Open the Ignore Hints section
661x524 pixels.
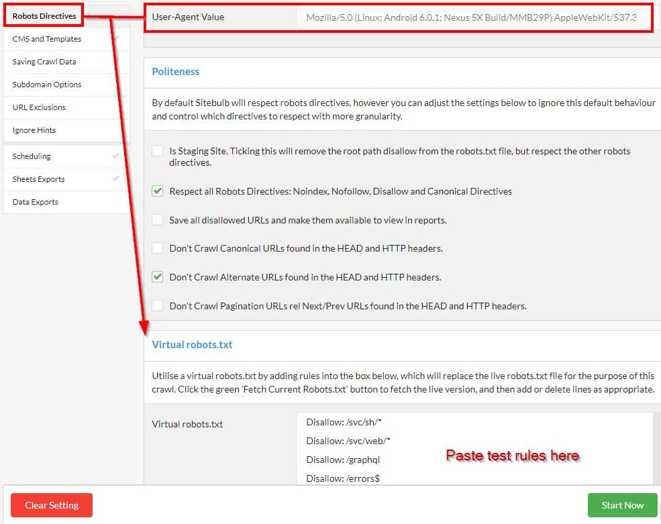pos(66,130)
